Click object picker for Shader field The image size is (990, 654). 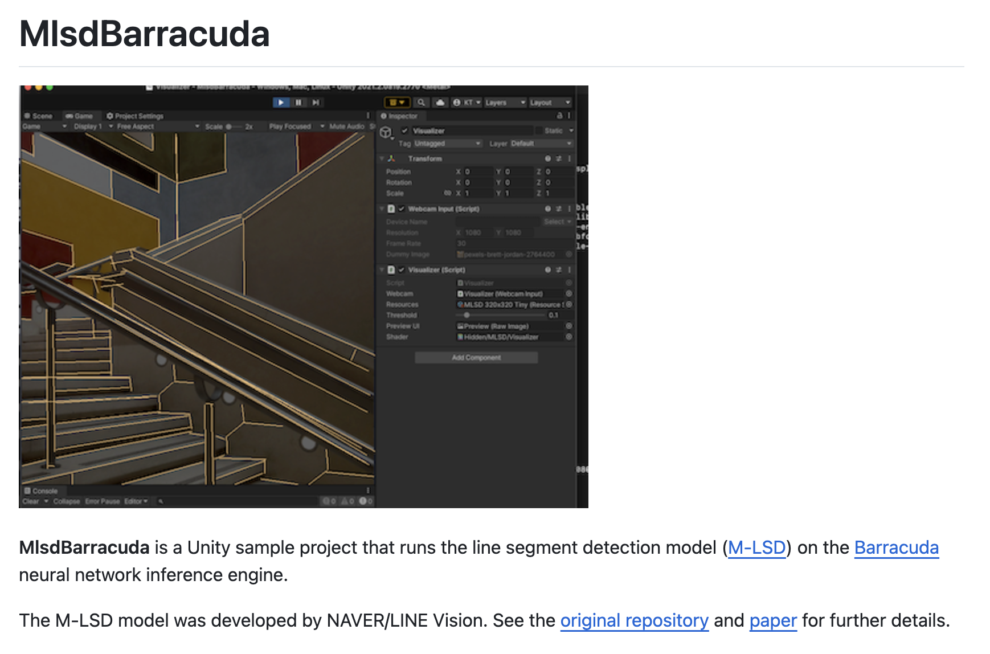point(568,337)
